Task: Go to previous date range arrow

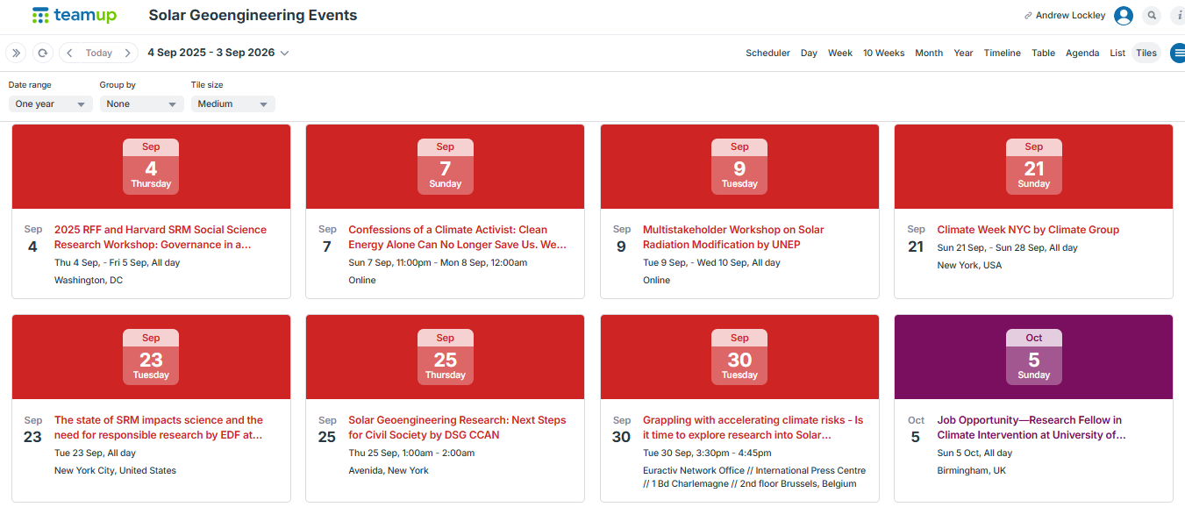Action: tap(69, 53)
